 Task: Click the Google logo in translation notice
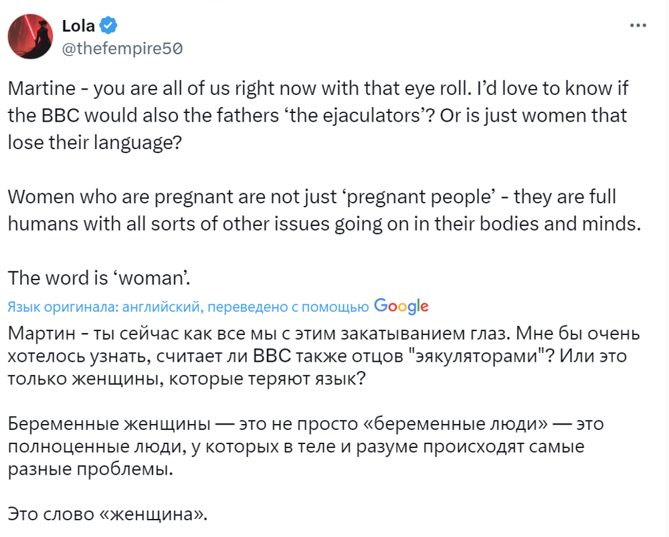coord(401,306)
